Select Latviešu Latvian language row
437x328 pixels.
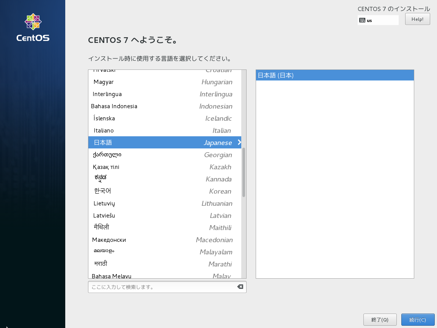click(x=165, y=216)
